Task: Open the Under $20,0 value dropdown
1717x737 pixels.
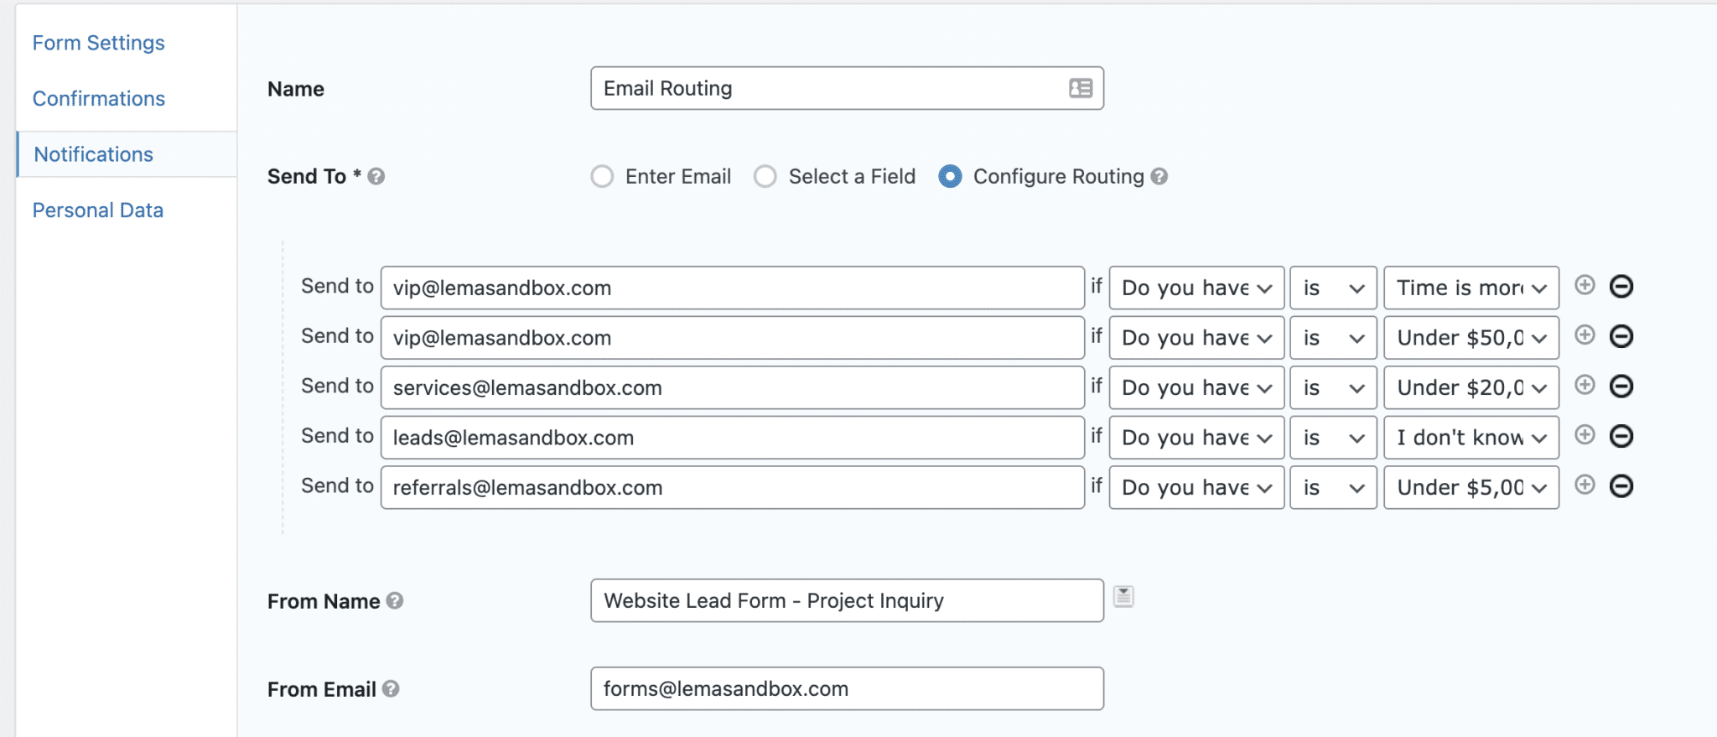Action: 1471,387
